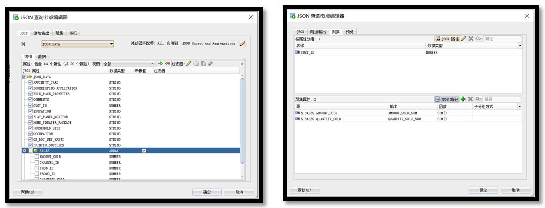Check the SALES attribute checkbox
Viewport: 545px width, 208px height.
[30, 151]
